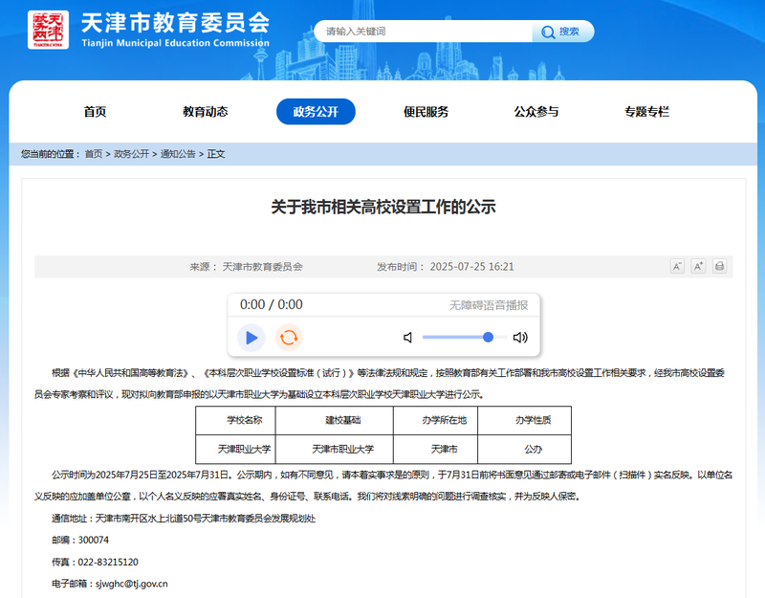Click the print page icon
This screenshot has height=598, width=765.
coord(720,267)
